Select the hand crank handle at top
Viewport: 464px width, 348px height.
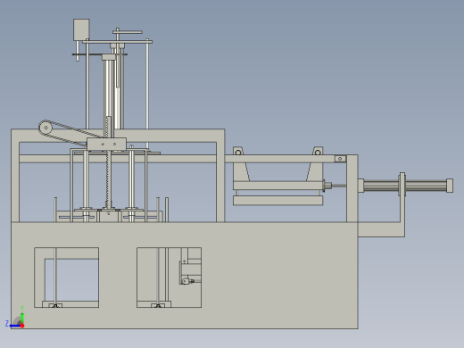pos(128,32)
